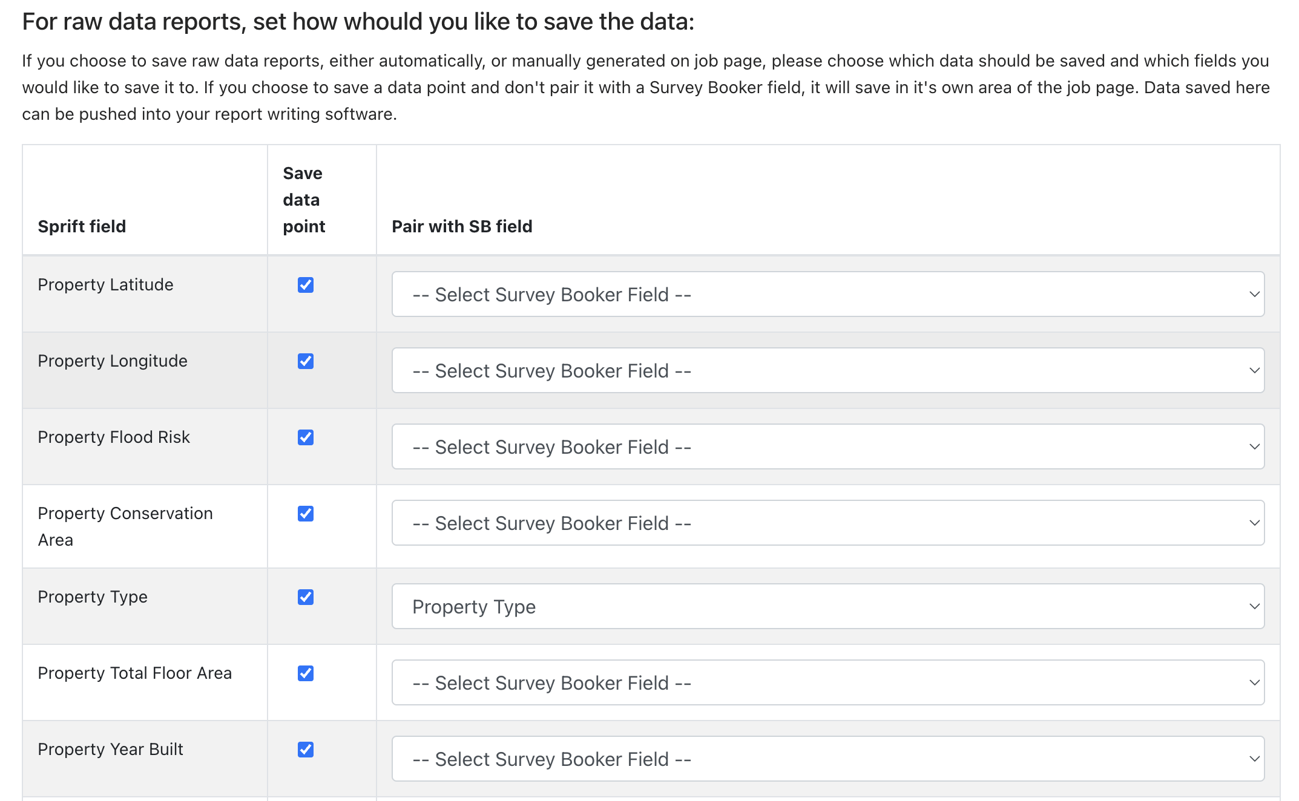Toggle Property Total Floor Area save checkbox

tap(306, 673)
